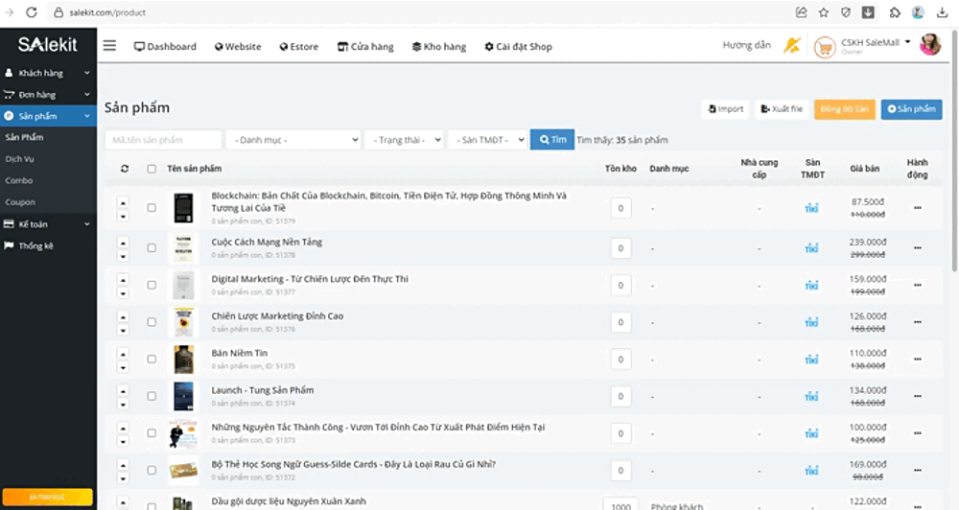Click the blue Tìm search button
This screenshot has height=510, width=959.
coord(551,140)
